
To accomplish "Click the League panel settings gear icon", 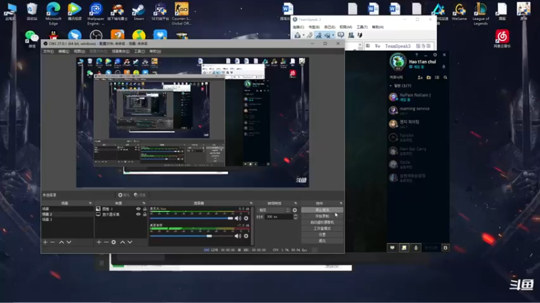I will coord(435,55).
